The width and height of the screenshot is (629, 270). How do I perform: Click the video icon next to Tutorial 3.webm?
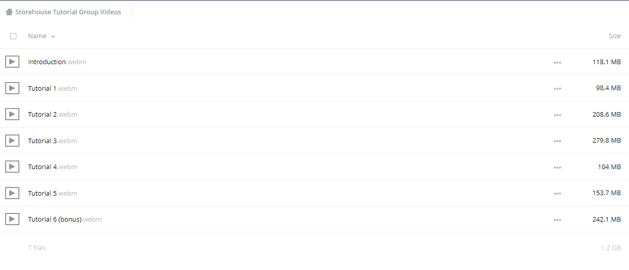click(12, 141)
